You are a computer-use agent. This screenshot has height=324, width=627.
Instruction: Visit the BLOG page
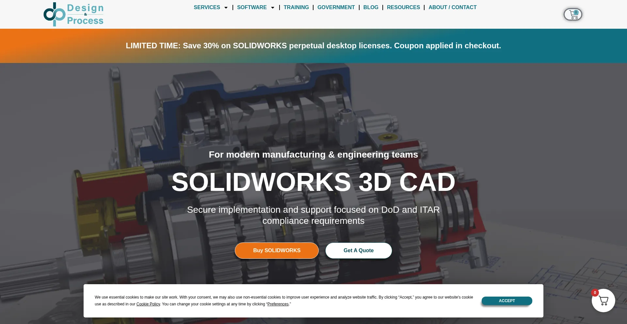(x=371, y=8)
